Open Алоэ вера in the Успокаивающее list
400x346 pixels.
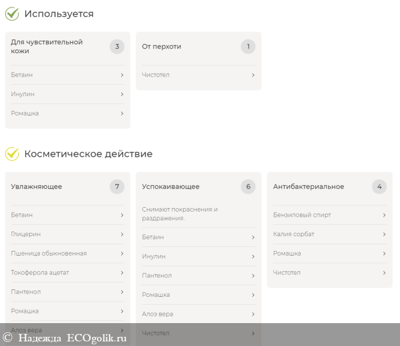pyautogui.click(x=198, y=314)
